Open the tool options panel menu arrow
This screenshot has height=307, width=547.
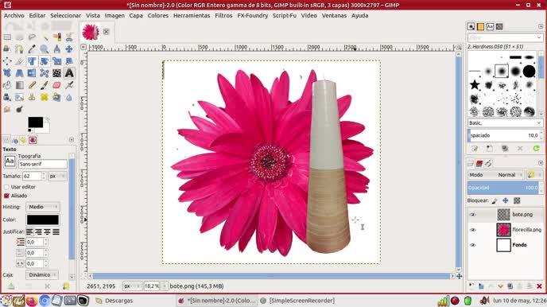point(72,140)
